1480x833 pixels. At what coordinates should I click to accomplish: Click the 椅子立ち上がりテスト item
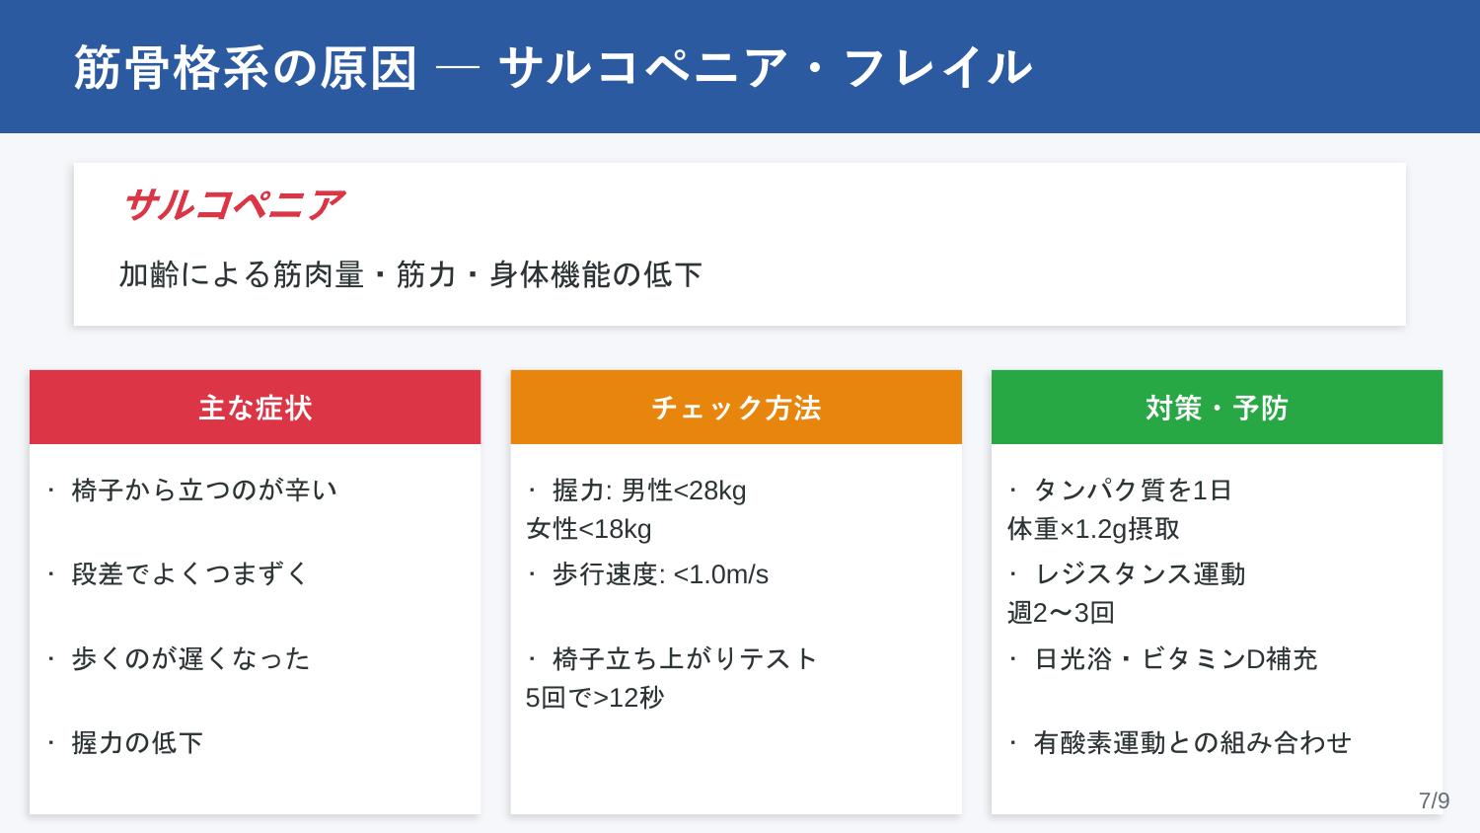pos(685,658)
